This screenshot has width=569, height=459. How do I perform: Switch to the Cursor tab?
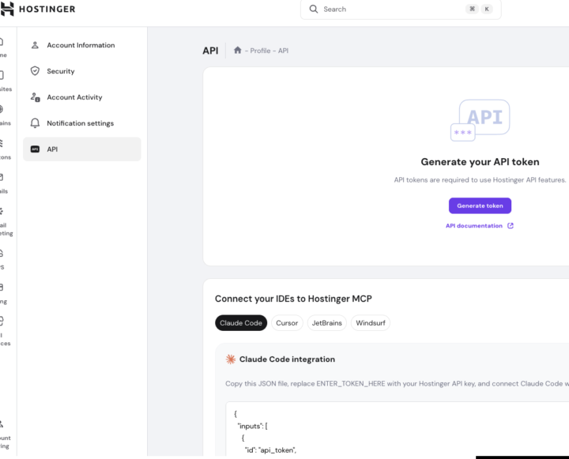(x=287, y=323)
